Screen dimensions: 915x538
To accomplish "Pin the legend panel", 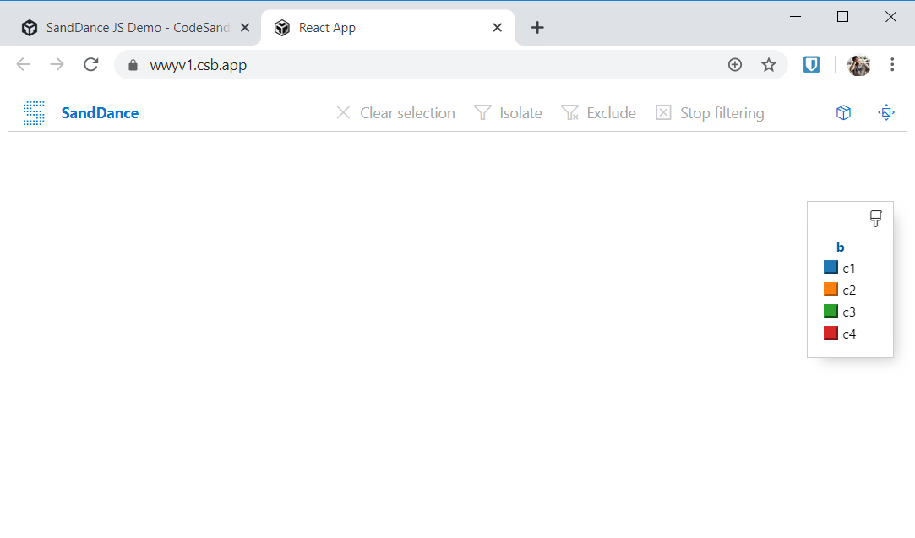I will 875,218.
